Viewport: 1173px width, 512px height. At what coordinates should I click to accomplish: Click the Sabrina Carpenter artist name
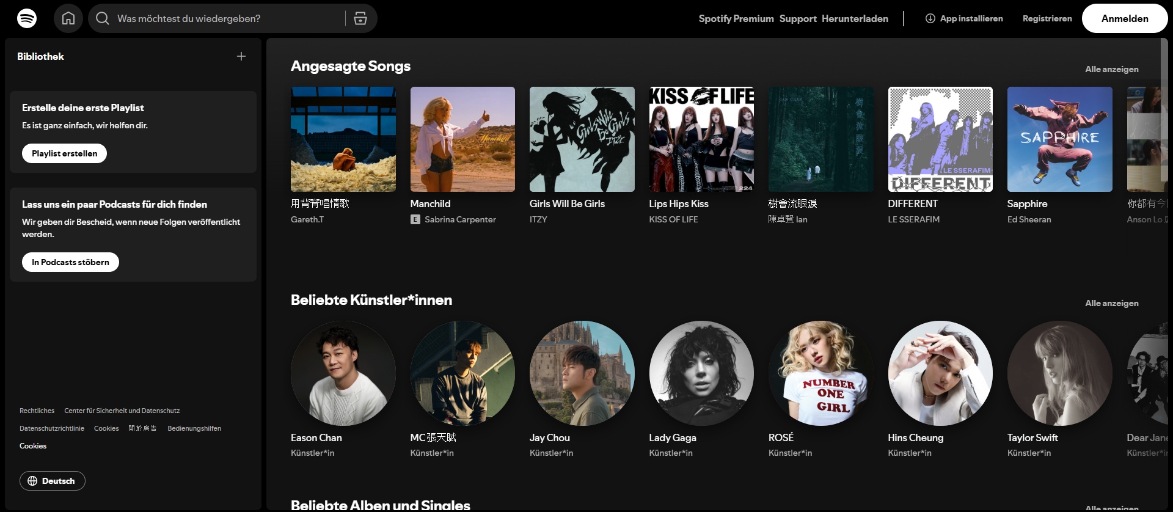click(x=460, y=219)
